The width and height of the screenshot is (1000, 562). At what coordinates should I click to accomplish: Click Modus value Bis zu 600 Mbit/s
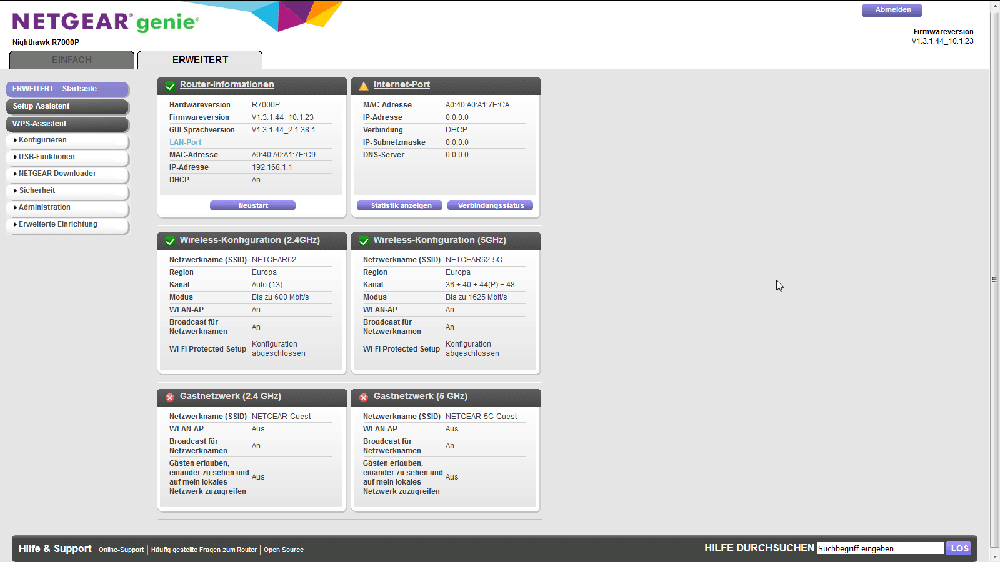[x=281, y=297]
